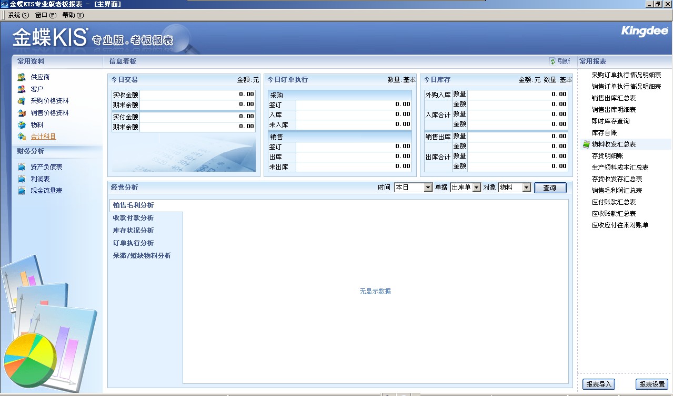Click the green refresh icon beside 刷新
Screen dimensions: 673x396
[553, 61]
